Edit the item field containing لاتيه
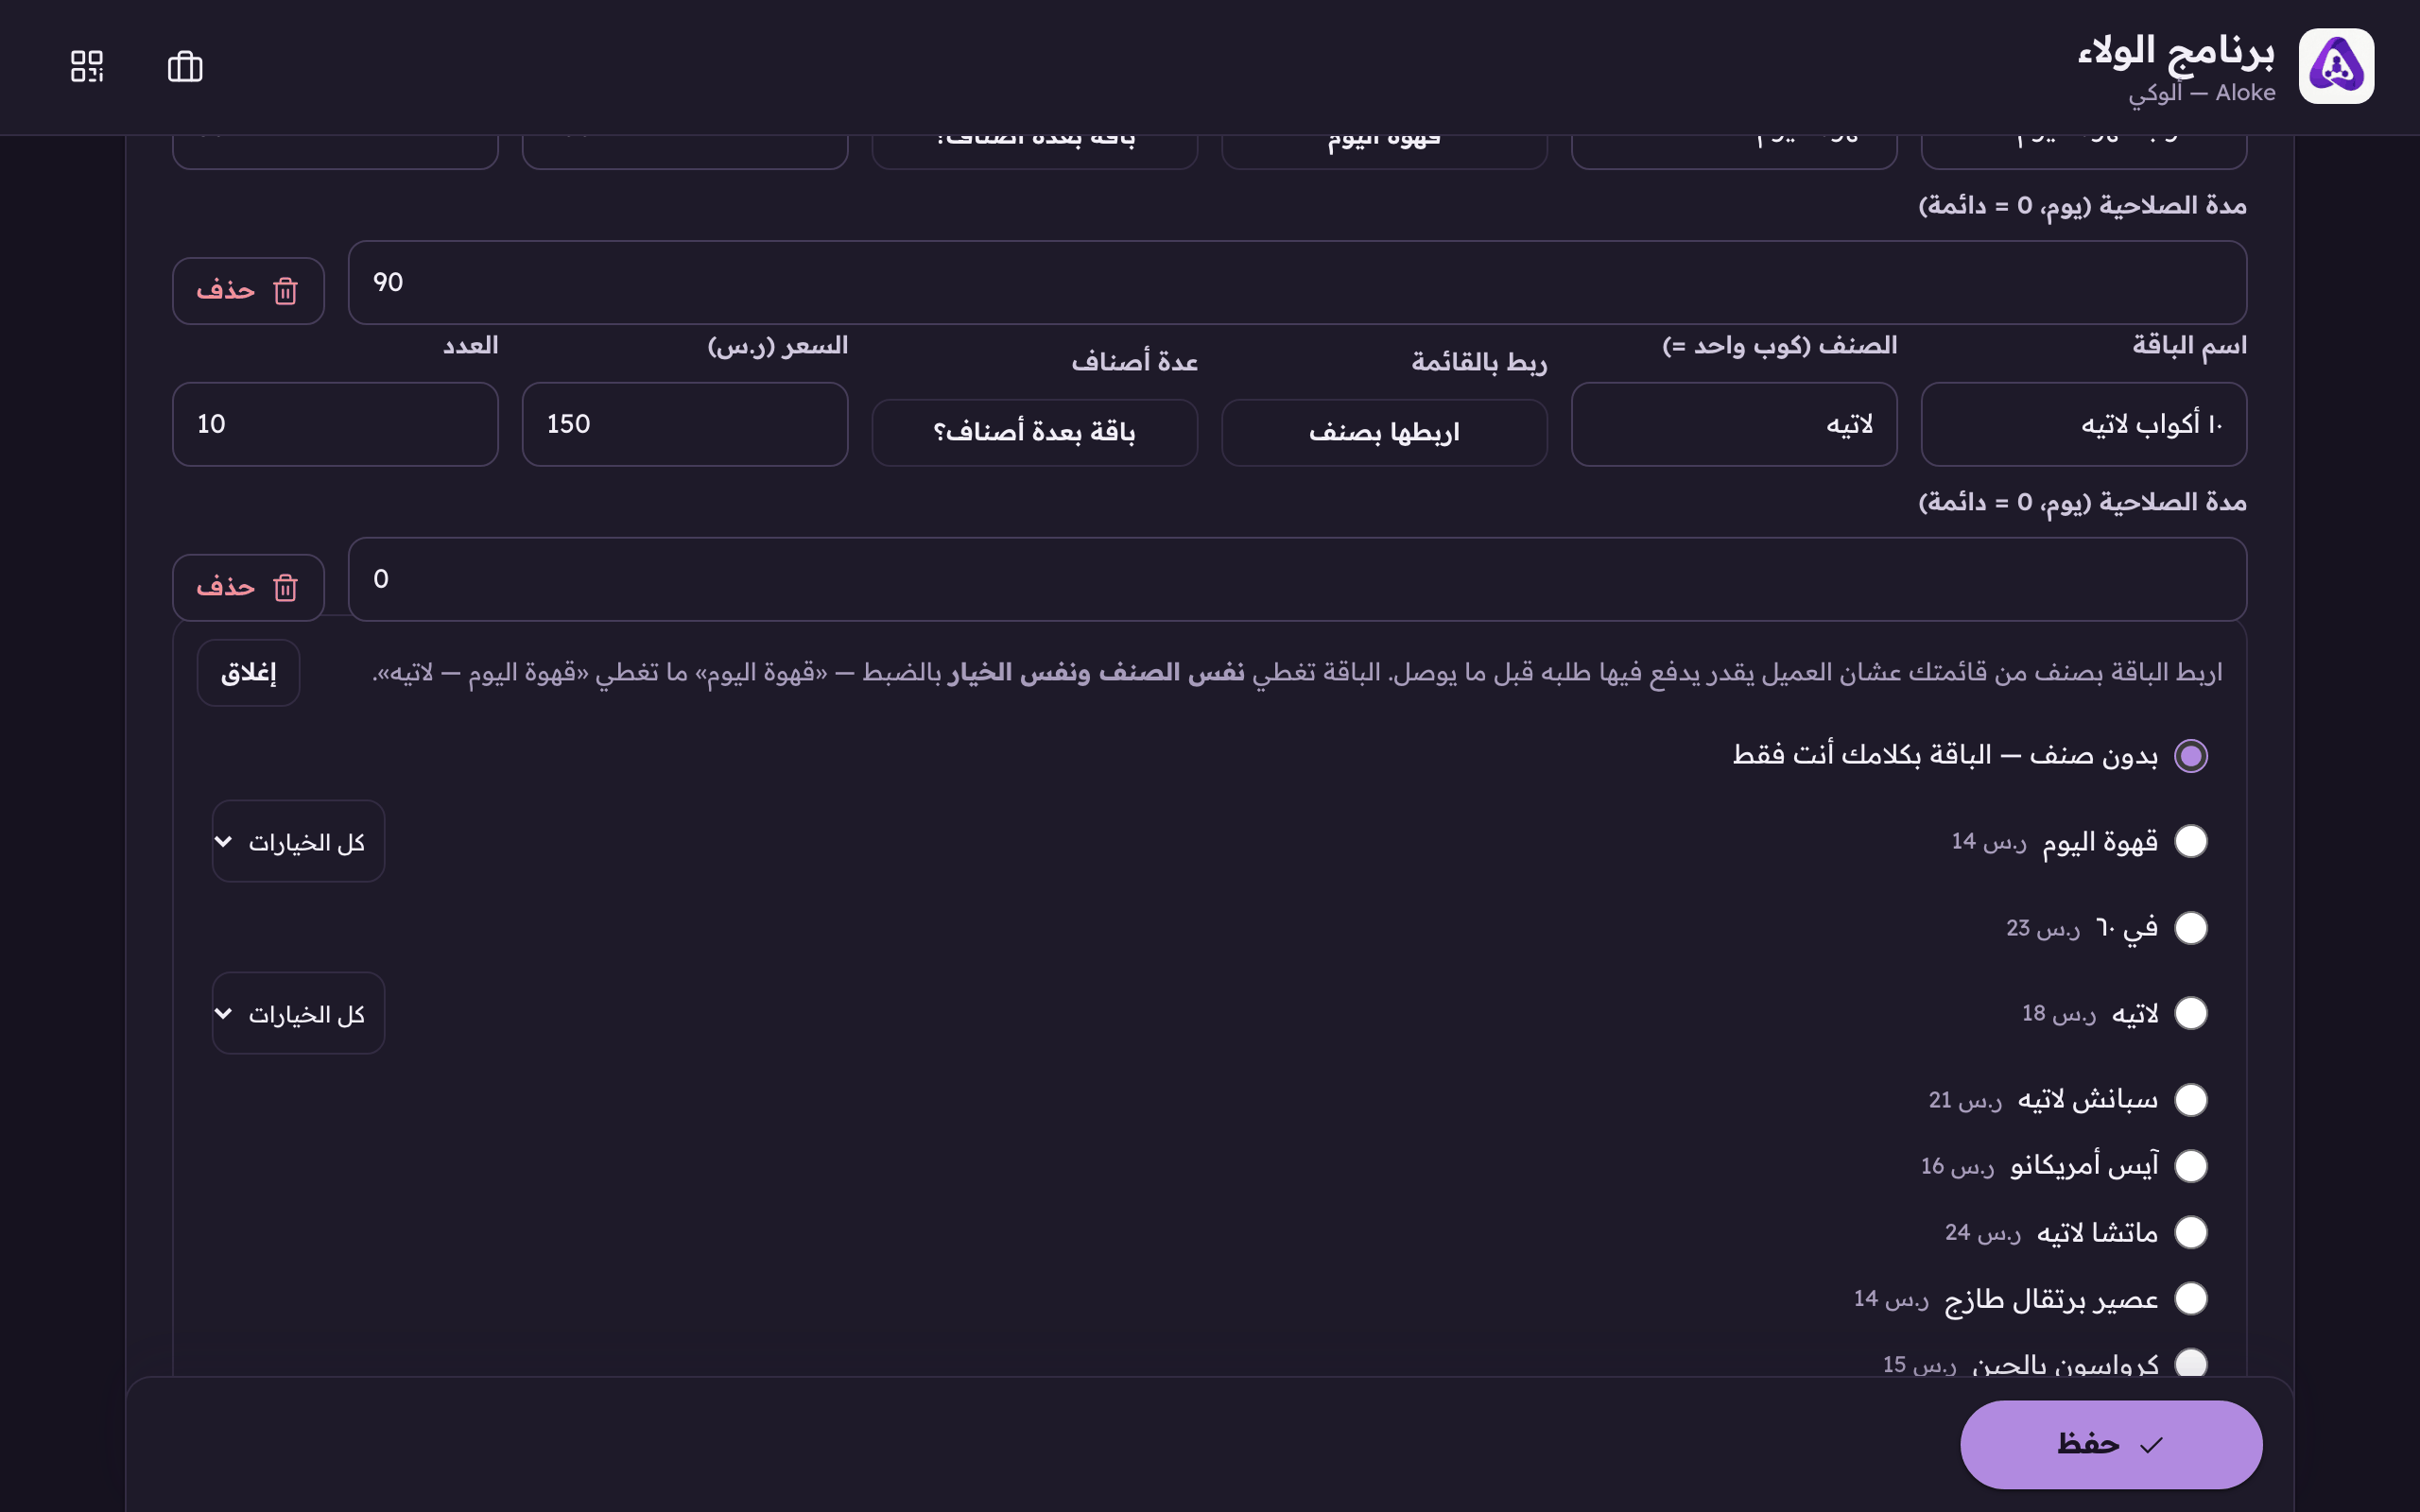The width and height of the screenshot is (2420, 1512). 1733,424
